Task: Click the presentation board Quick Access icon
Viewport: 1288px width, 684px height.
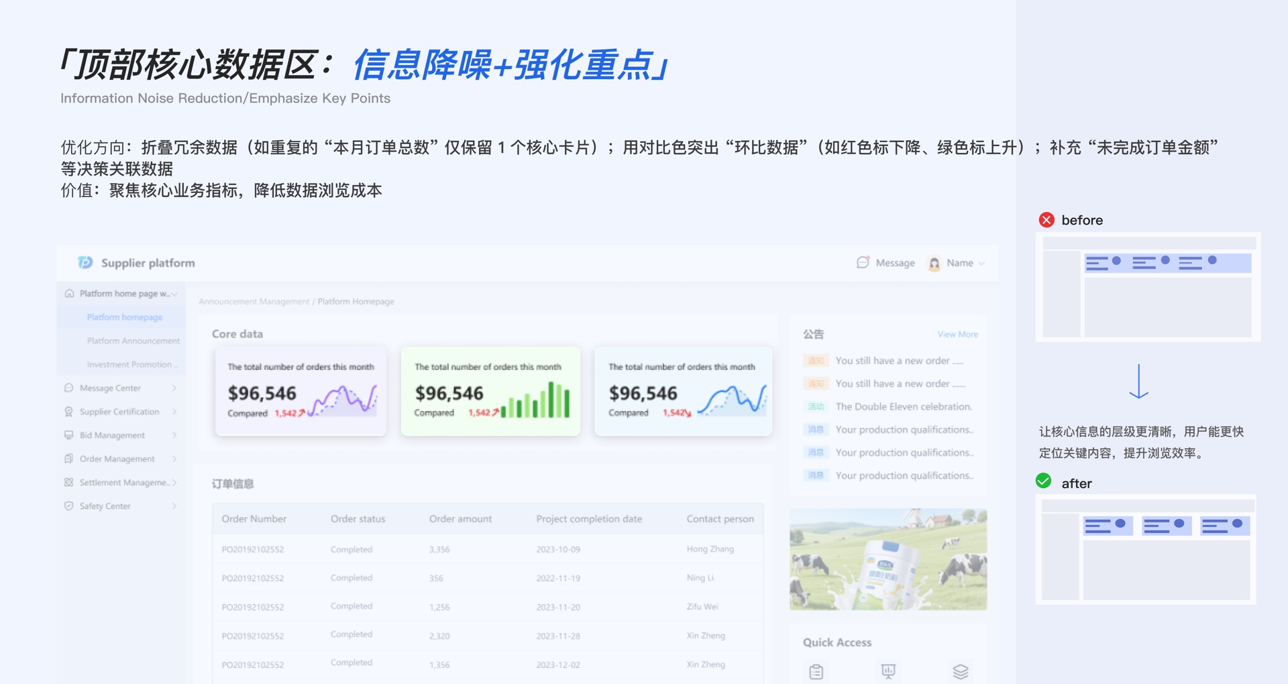Action: click(x=888, y=671)
